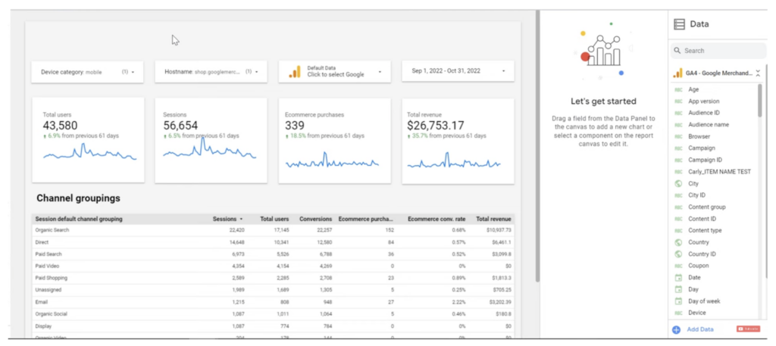Click the red YouTube Subscribe button
This screenshot has width=776, height=346.
[748, 329]
